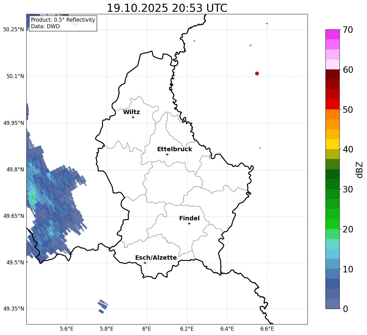Screen dimensions: 367x335
Task: Click the colorbar tick label 50
Action: tap(348, 110)
